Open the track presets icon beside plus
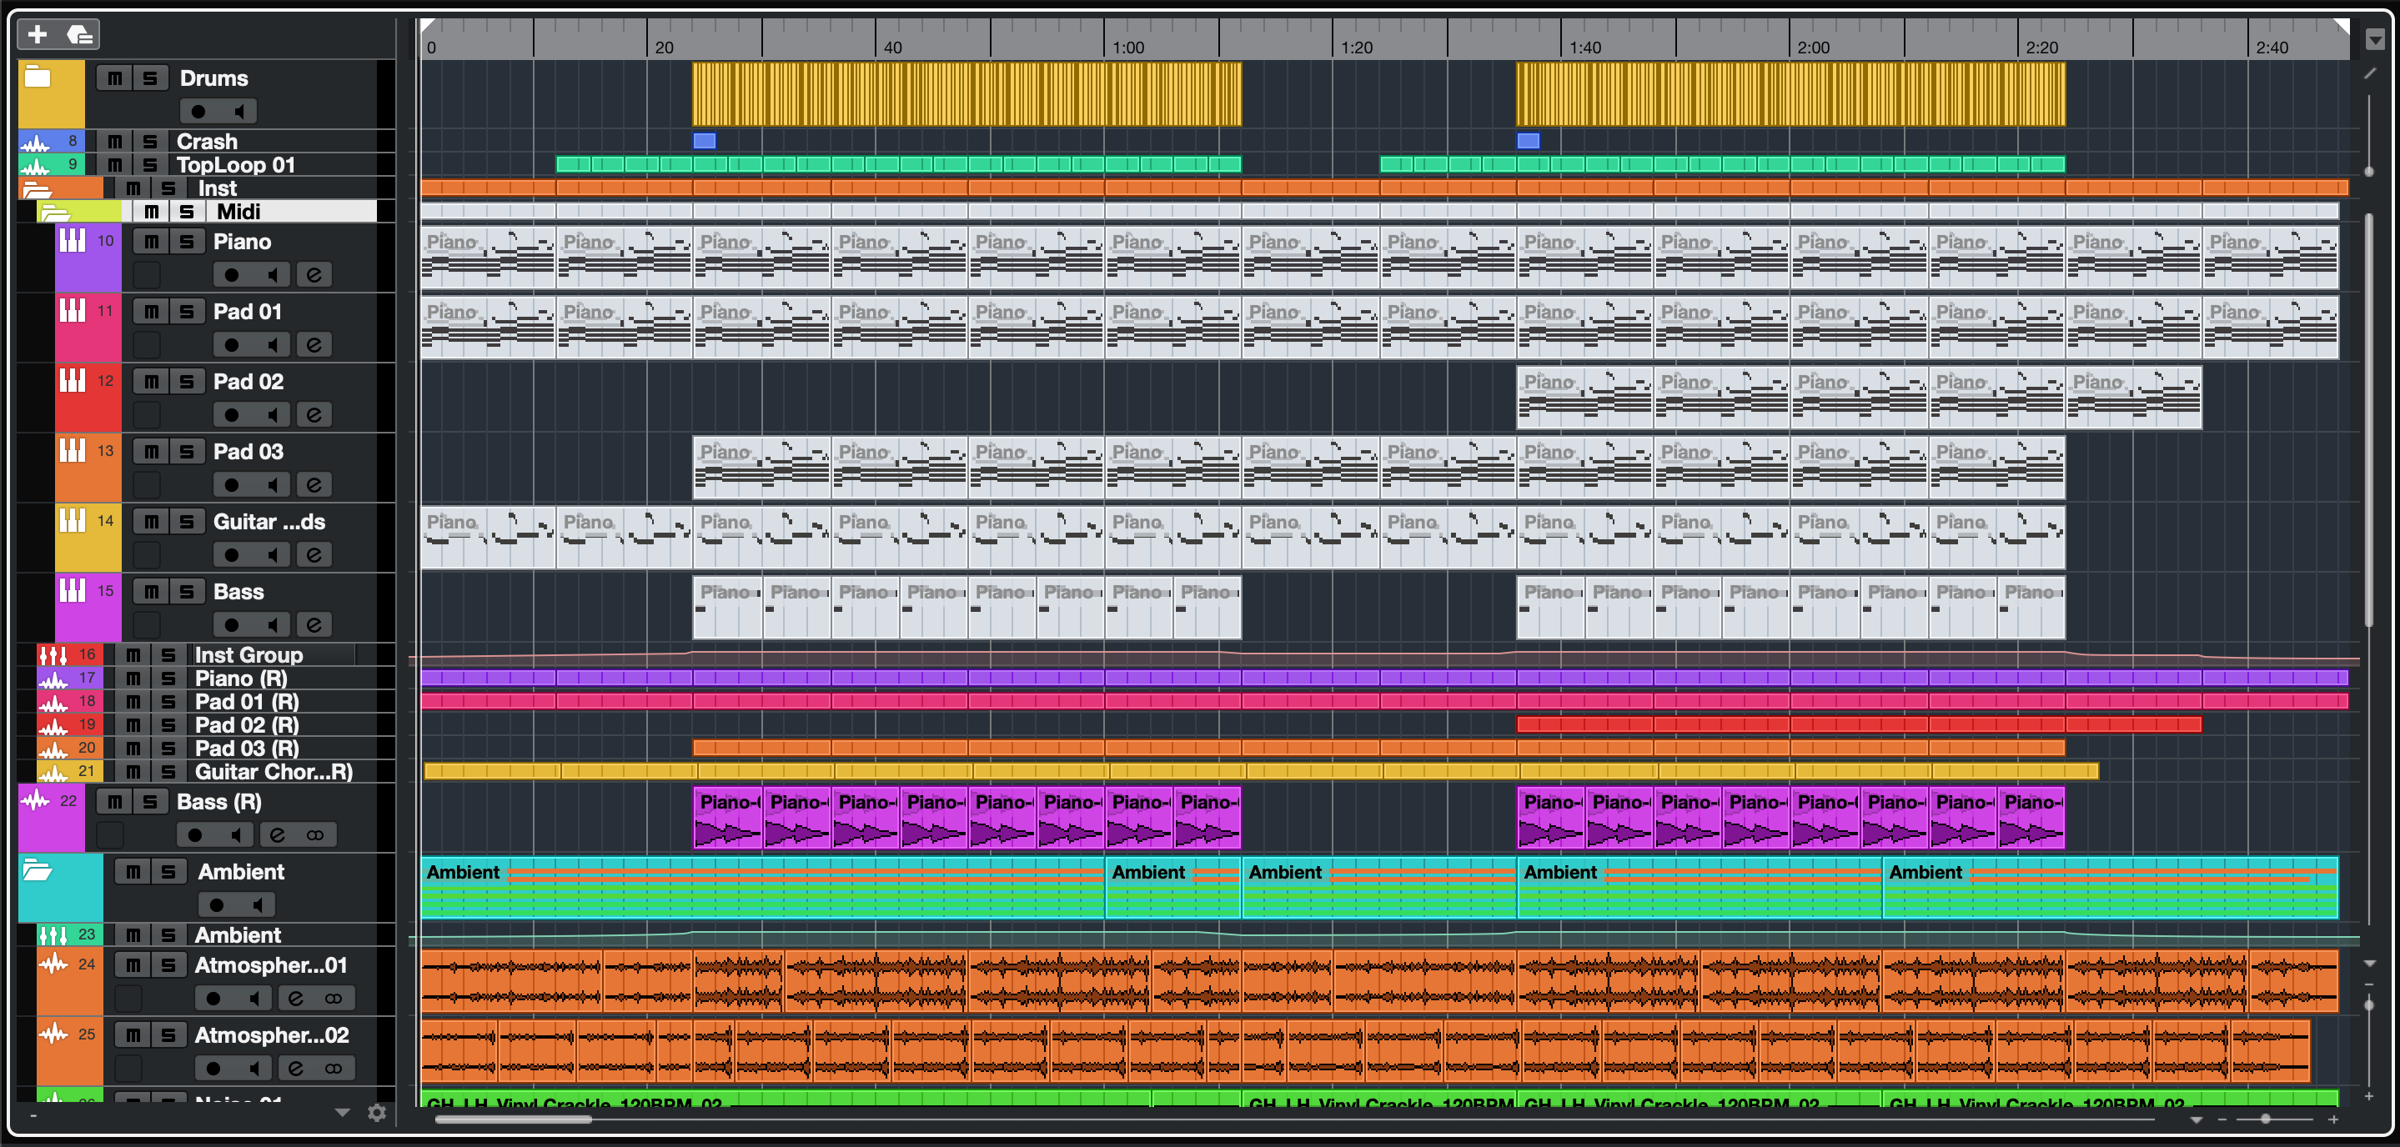This screenshot has height=1147, width=2400. tap(80, 34)
